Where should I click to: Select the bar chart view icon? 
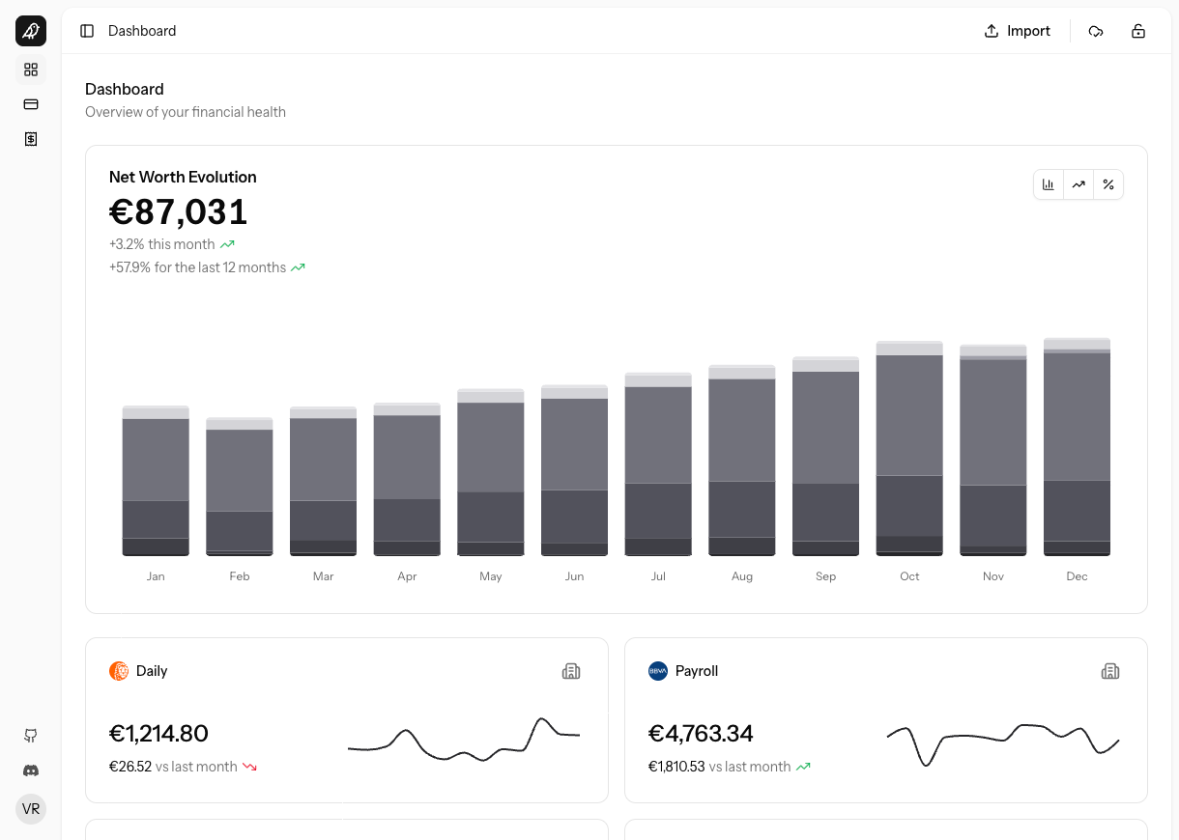[1049, 183]
